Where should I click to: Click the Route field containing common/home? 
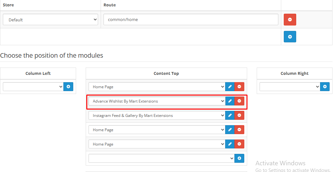[x=191, y=19]
